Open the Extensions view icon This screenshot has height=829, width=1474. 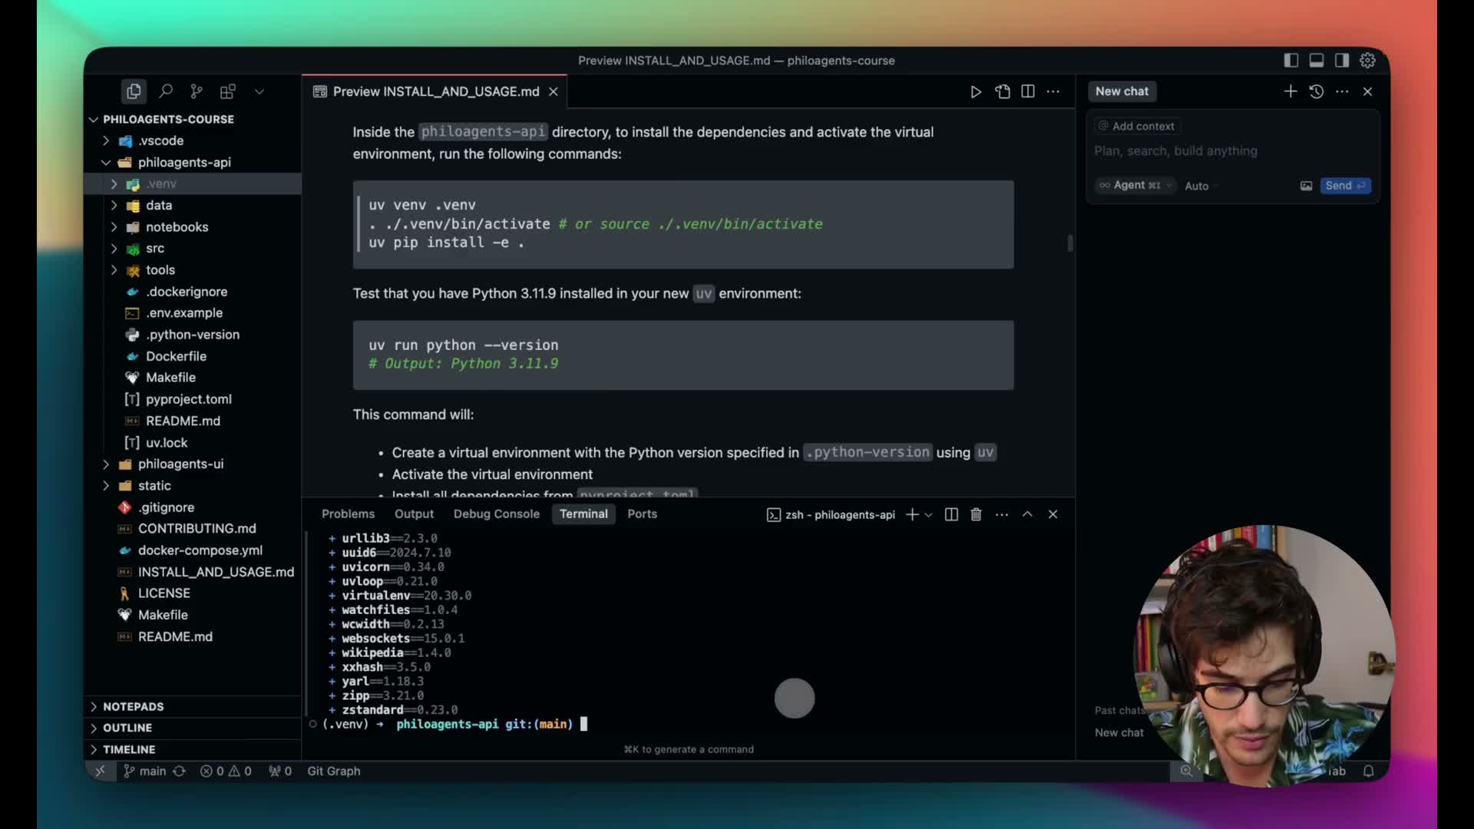(x=227, y=91)
